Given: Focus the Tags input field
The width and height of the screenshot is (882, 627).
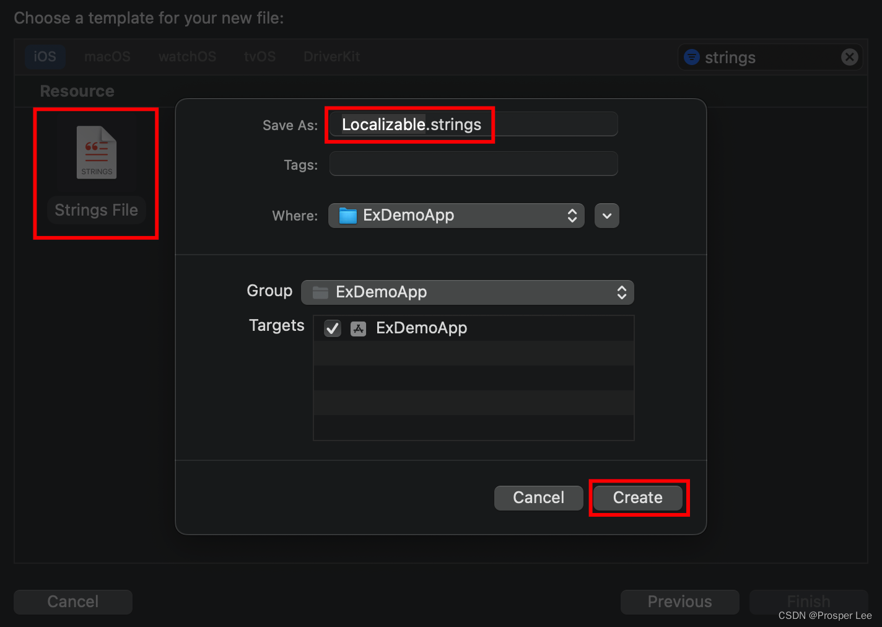Looking at the screenshot, I should [x=474, y=164].
